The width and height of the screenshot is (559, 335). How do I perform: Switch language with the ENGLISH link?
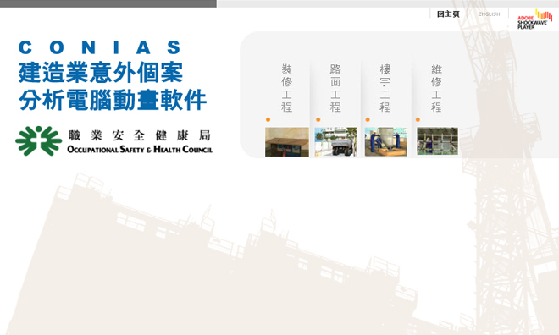click(x=489, y=14)
